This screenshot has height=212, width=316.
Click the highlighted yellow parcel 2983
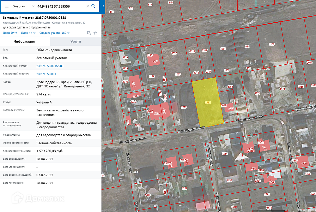tap(208, 103)
